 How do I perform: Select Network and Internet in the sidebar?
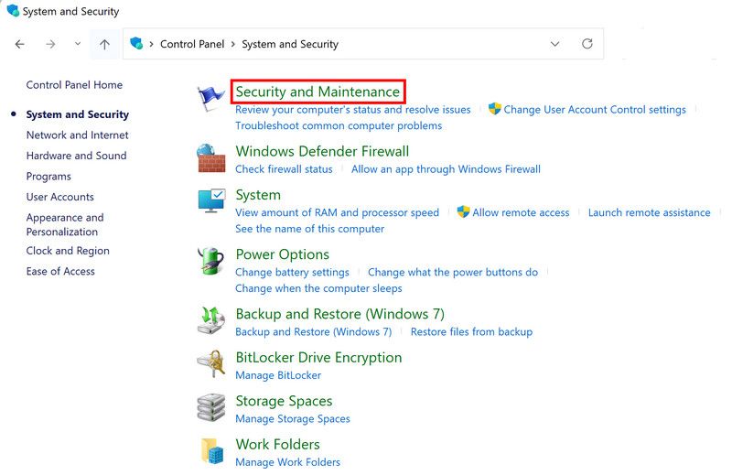77,135
